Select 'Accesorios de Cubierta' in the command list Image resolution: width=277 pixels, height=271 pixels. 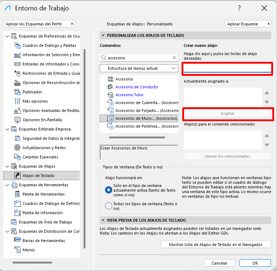(x=147, y=103)
